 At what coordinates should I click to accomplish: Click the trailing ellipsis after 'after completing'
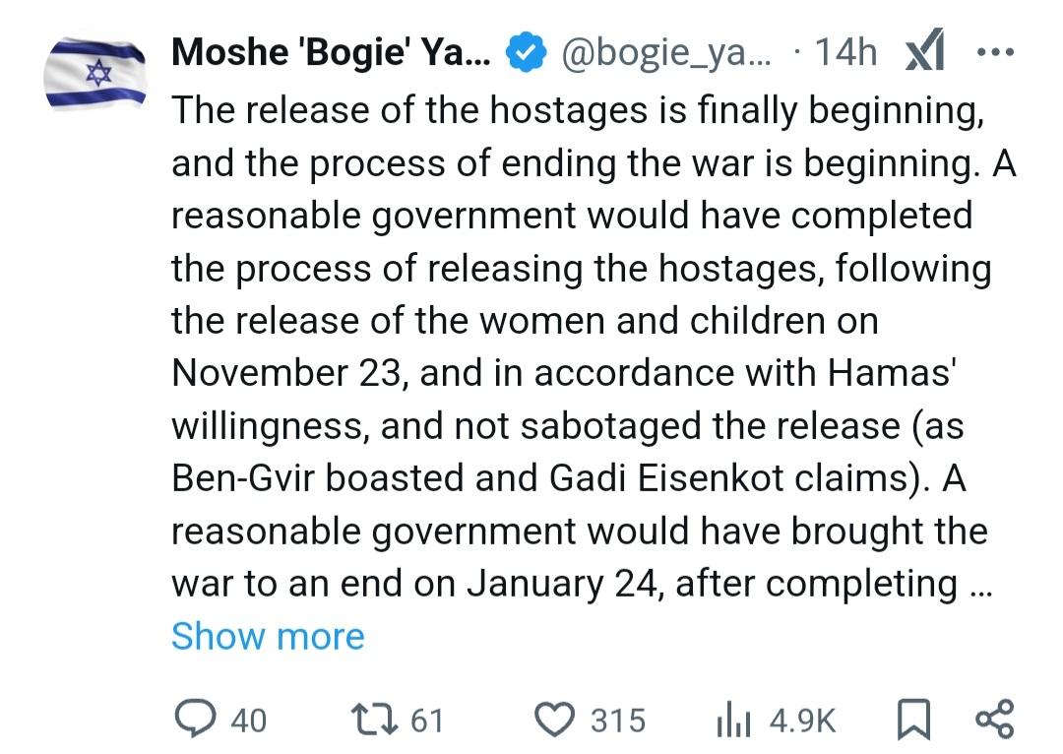(979, 585)
